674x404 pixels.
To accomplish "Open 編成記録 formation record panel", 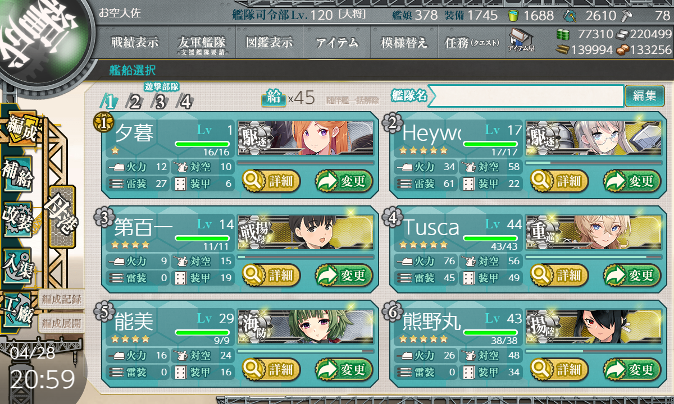I will click(x=62, y=299).
